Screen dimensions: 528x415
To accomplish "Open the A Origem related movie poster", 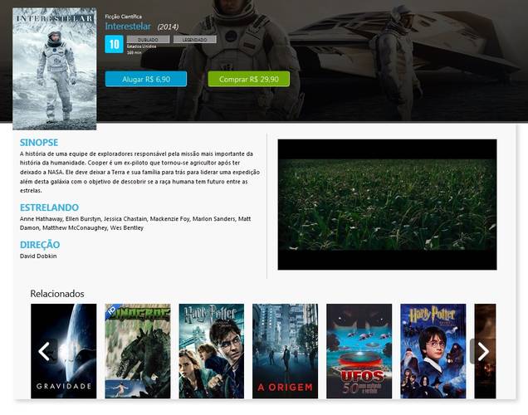I will coord(286,351).
